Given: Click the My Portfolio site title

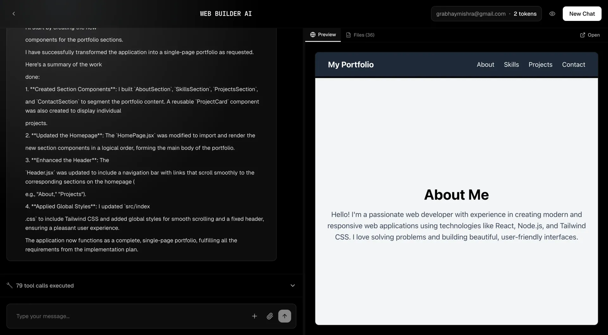Looking at the screenshot, I should [x=351, y=65].
